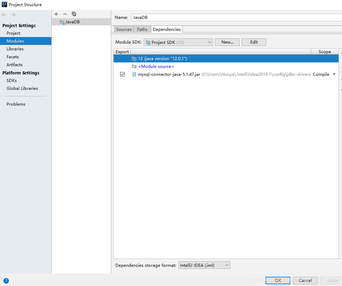Image resolution: width=342 pixels, height=286 pixels.
Task: Open Global Libraries settings
Action: (22, 88)
